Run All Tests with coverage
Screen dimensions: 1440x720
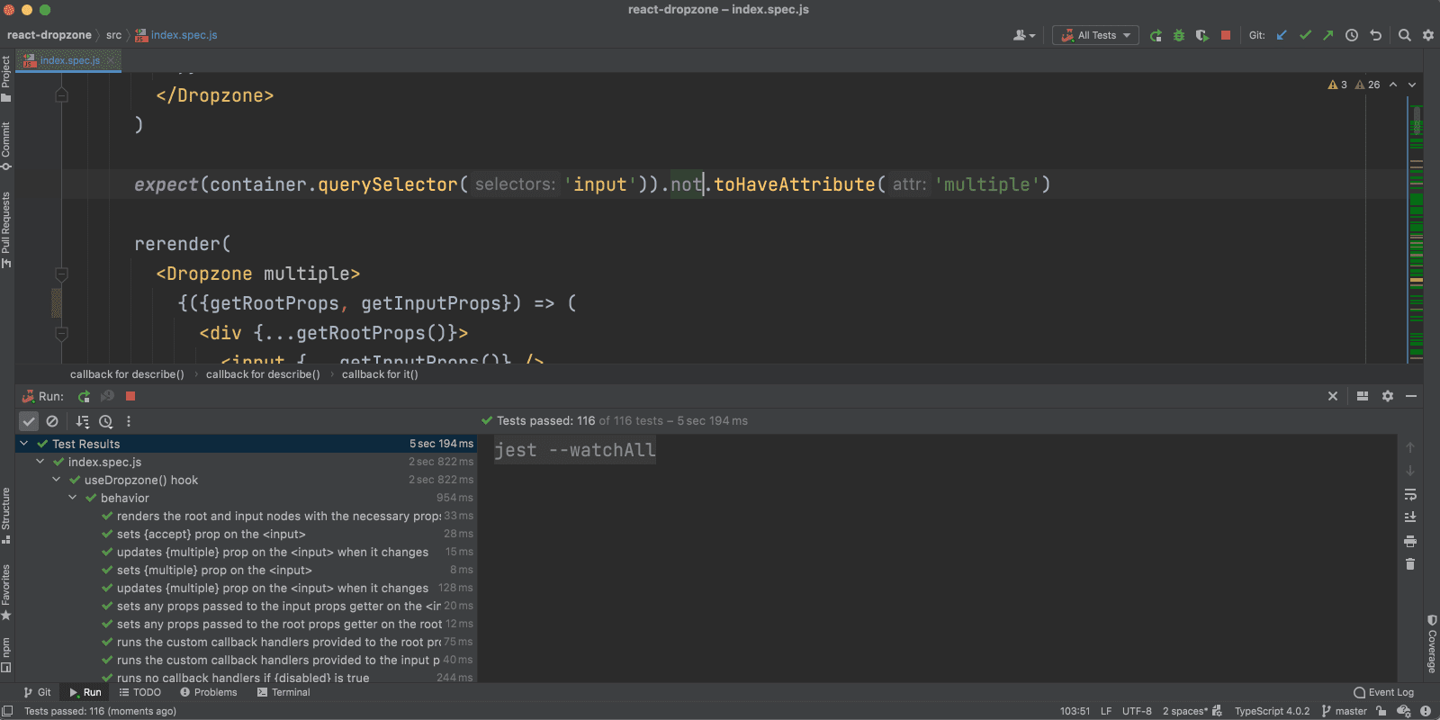click(x=1202, y=35)
